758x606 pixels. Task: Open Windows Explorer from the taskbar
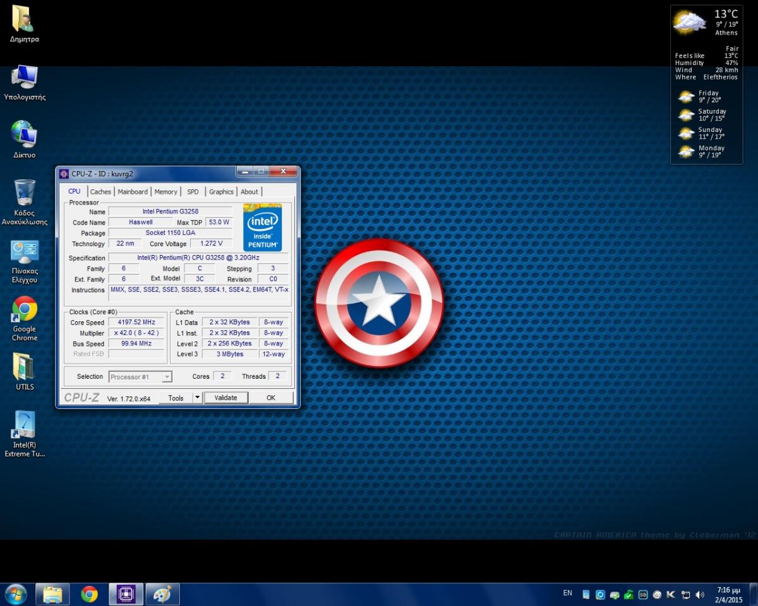(x=52, y=594)
